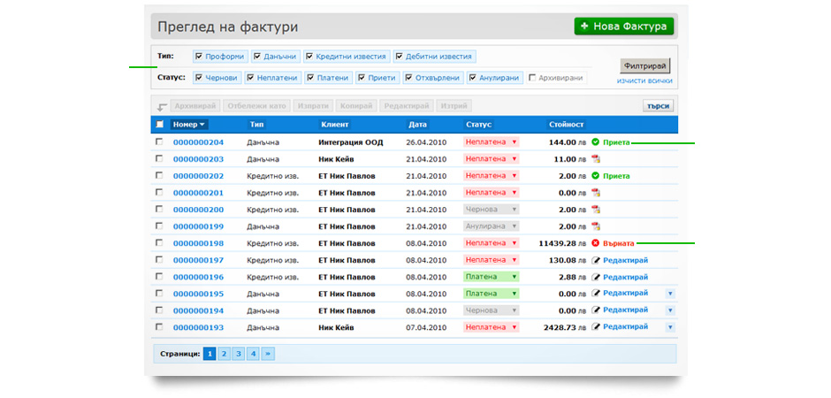Open the Платена status dropdown for invoice 0000000196

(x=514, y=277)
